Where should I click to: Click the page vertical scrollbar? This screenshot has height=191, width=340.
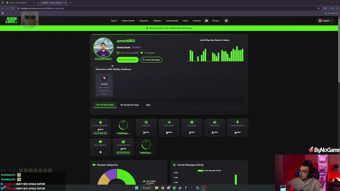(x=339, y=50)
